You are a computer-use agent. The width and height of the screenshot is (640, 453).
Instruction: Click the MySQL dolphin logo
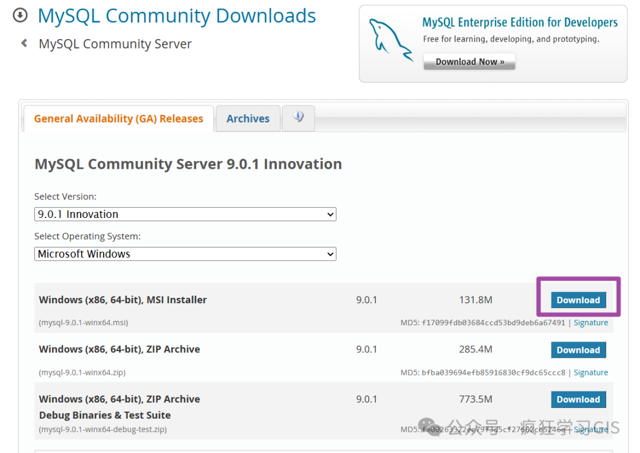tap(390, 39)
